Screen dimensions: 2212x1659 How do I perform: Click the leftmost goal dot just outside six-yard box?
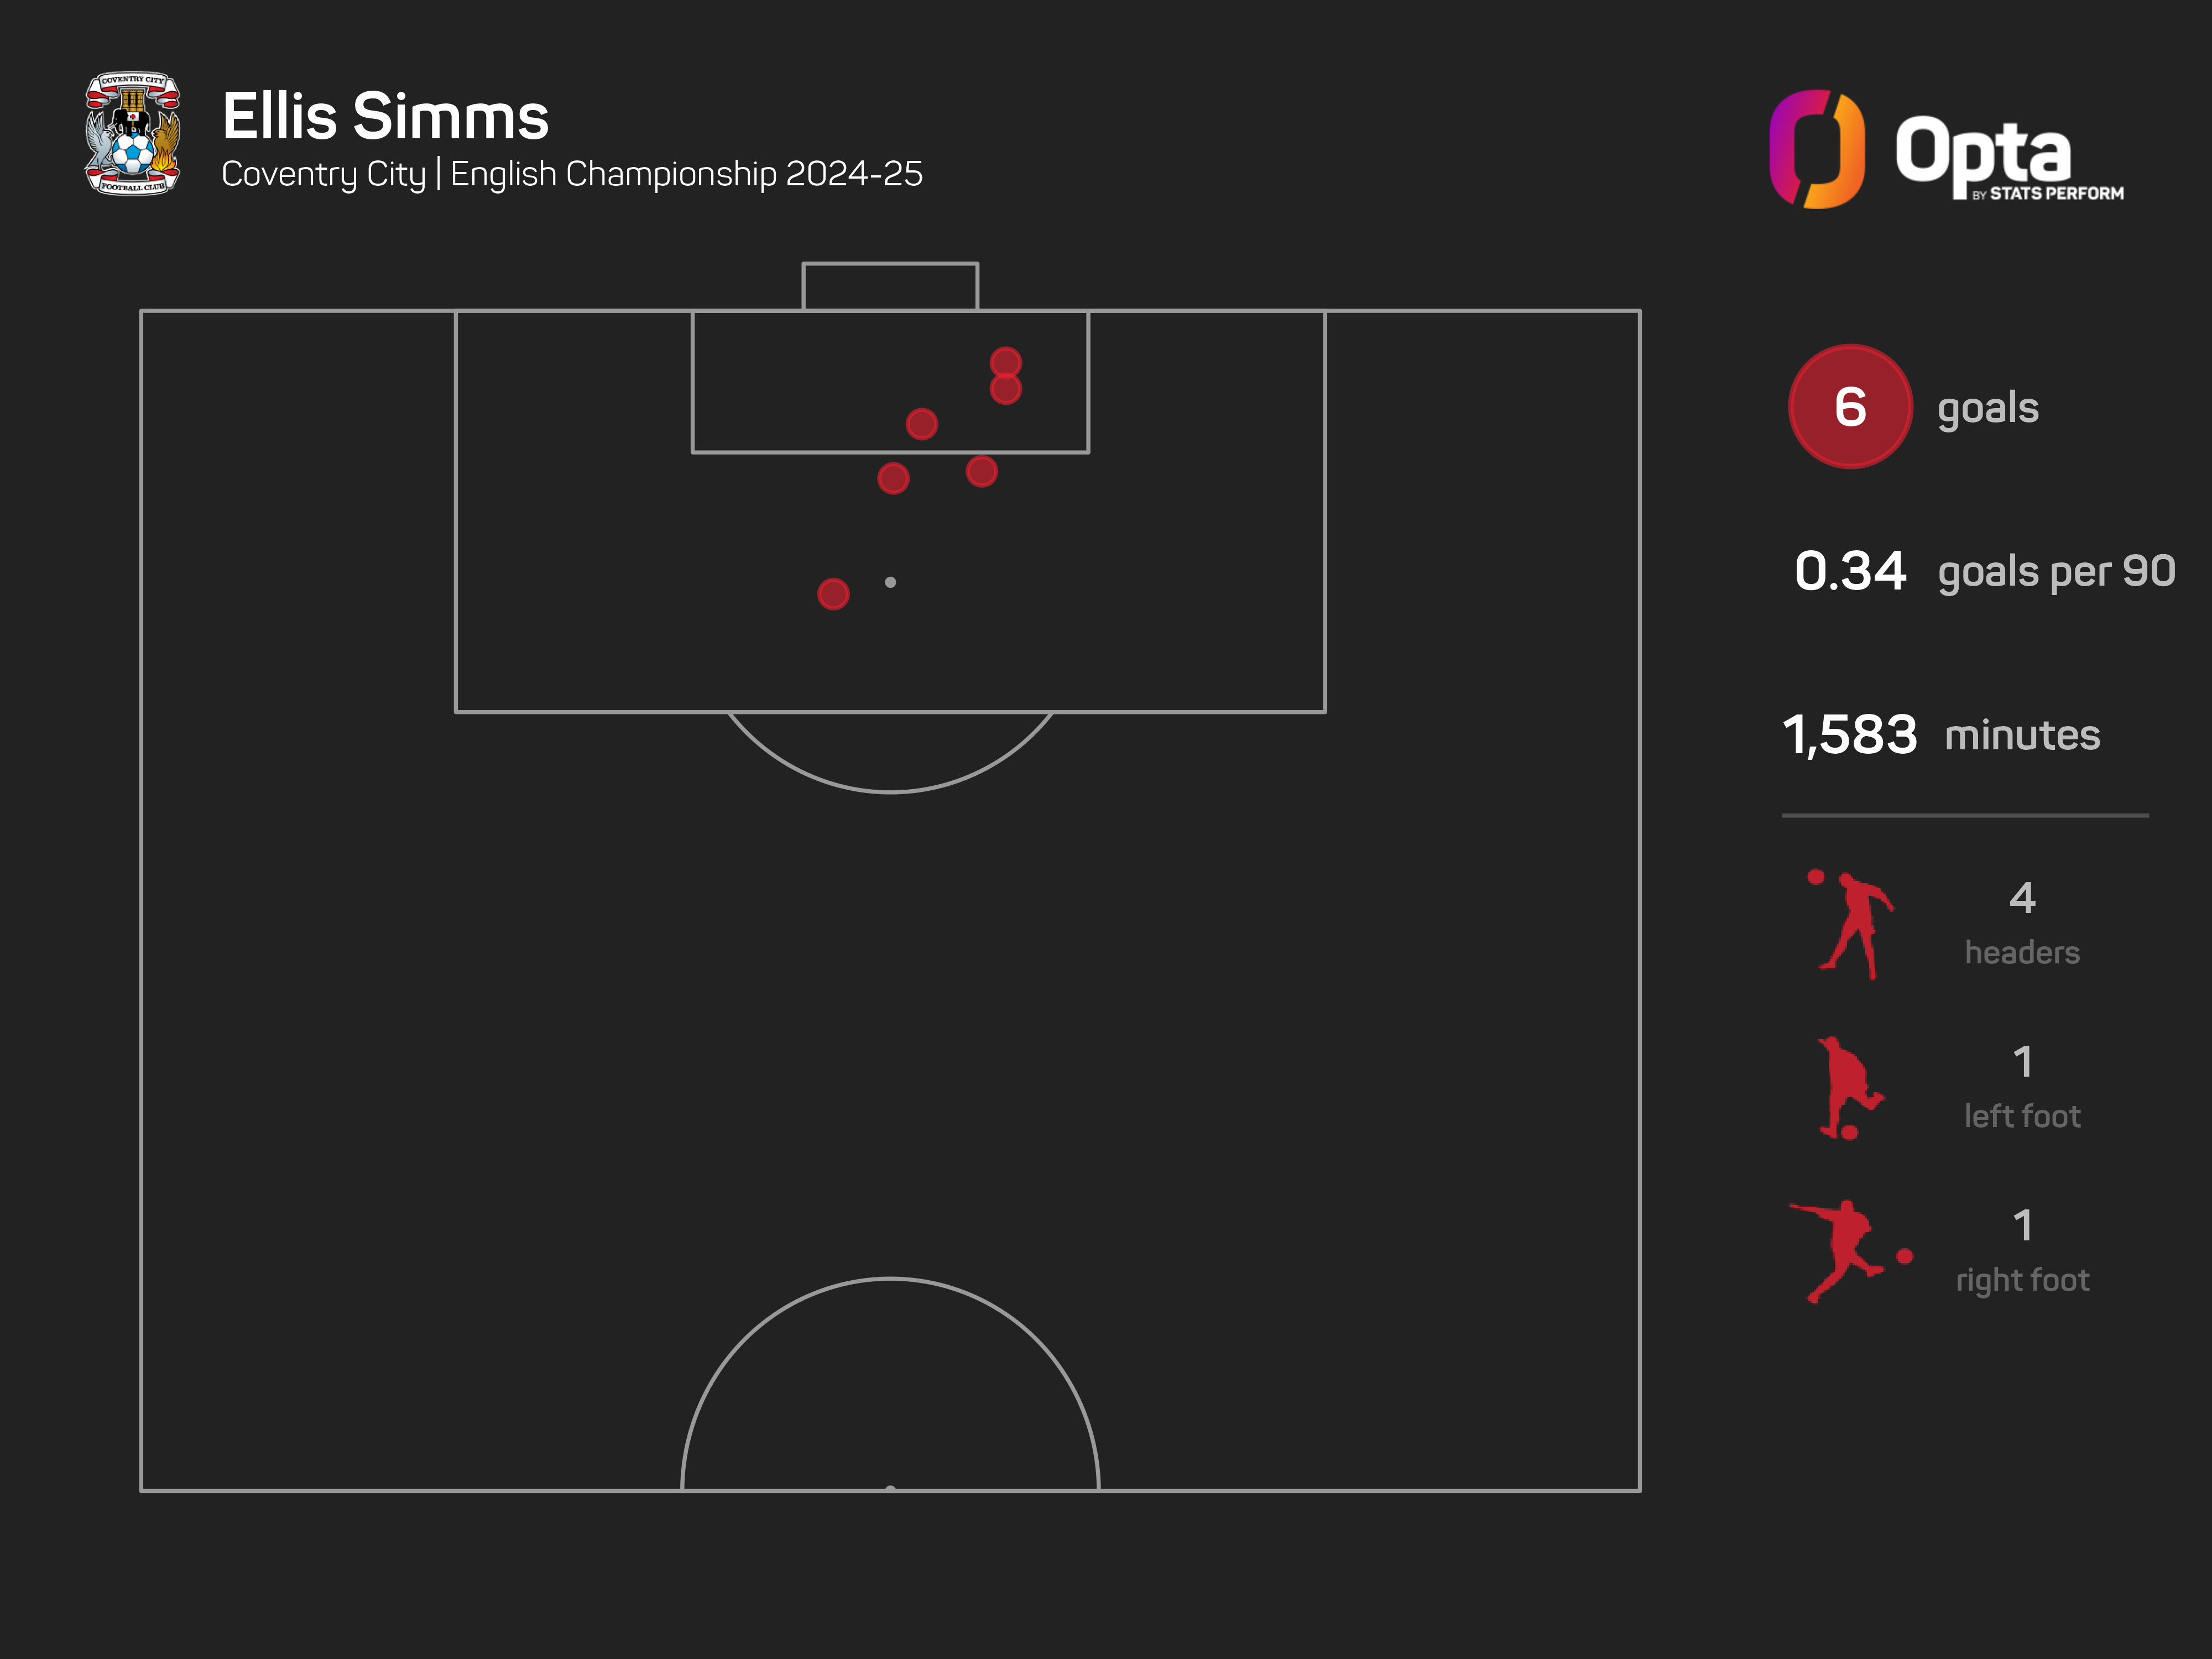pyautogui.click(x=893, y=478)
